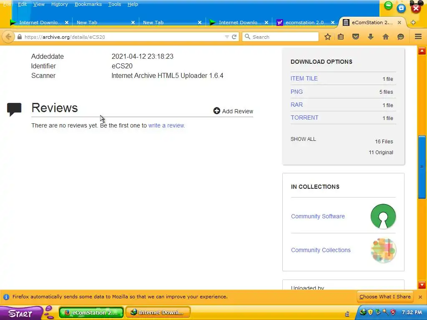
Task: Click the '16 Files' count text
Action: point(384,142)
